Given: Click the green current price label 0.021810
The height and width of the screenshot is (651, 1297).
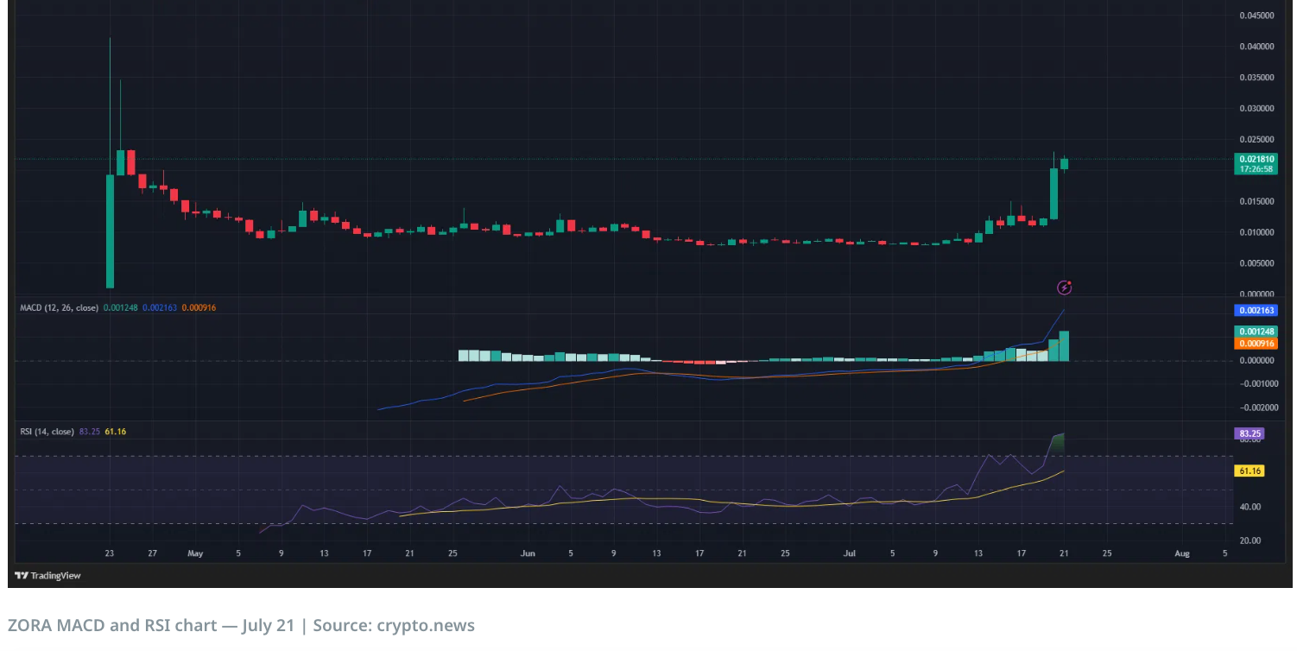Looking at the screenshot, I should point(1256,159).
